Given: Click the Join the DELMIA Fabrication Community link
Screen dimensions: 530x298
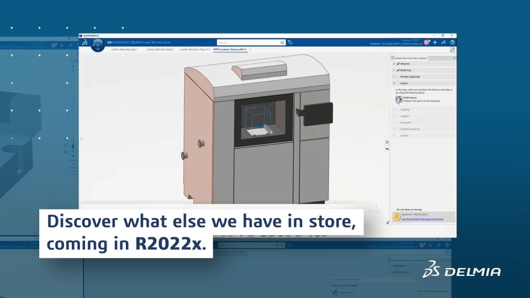Looking at the screenshot, I should (422, 219).
